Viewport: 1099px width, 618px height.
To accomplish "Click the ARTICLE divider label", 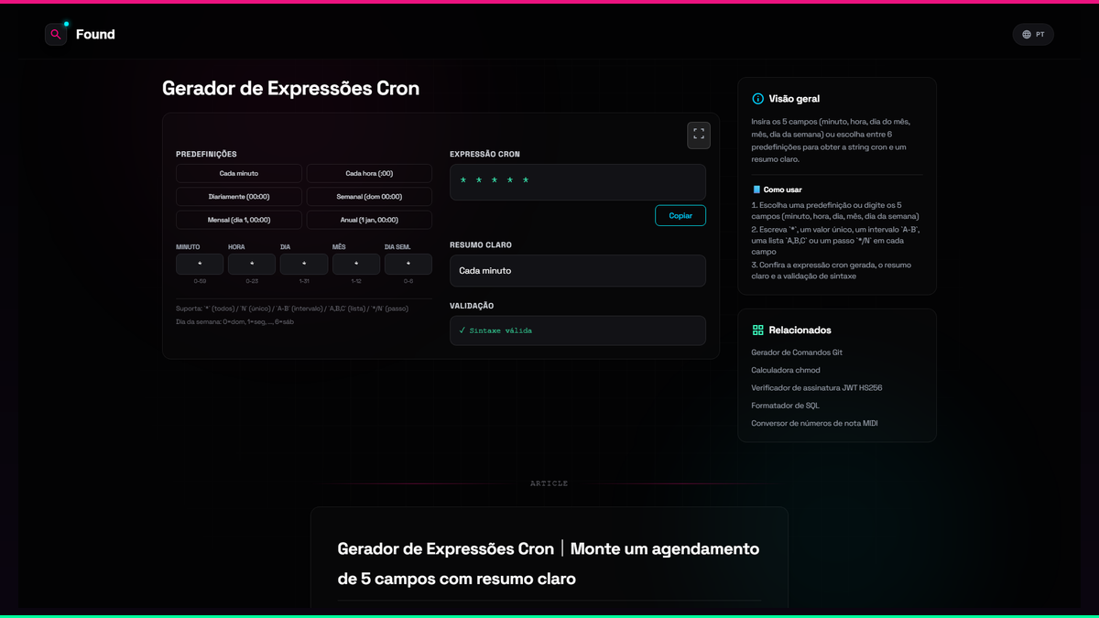I will tap(549, 483).
